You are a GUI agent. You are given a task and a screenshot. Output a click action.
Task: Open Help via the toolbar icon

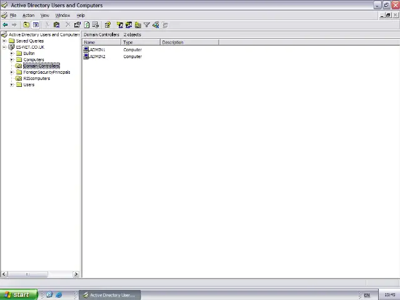pos(107,25)
